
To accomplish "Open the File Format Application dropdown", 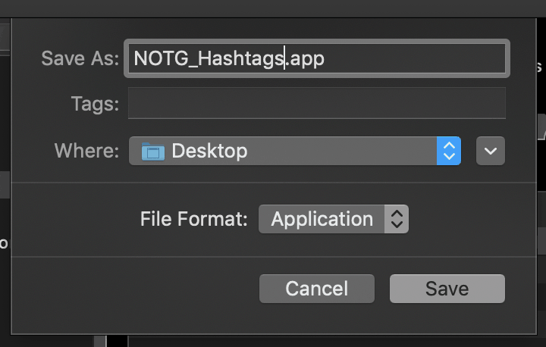I will 334,219.
